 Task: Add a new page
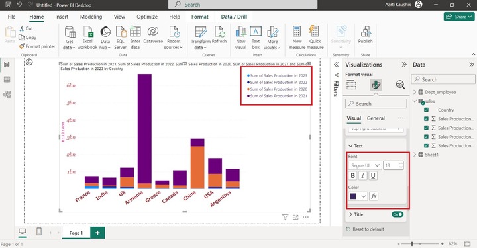[x=97, y=233]
